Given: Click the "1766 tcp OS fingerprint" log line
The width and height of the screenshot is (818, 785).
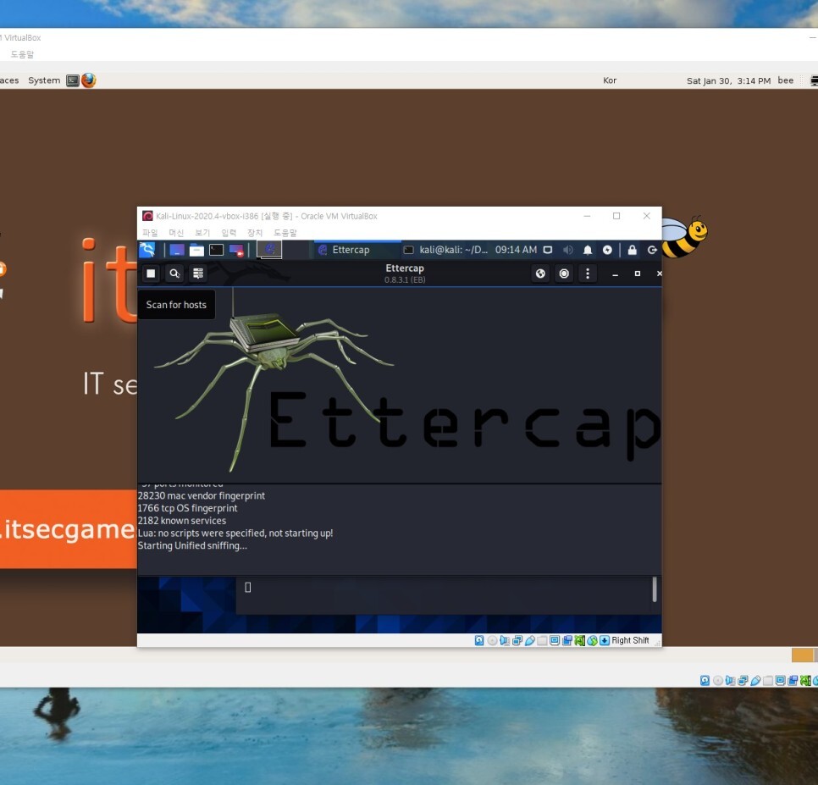Looking at the screenshot, I should click(x=187, y=508).
